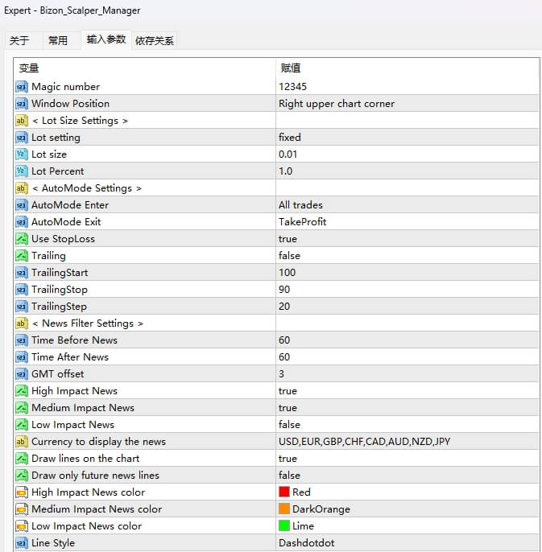Select the 'Lot Size Settings' label text
This screenshot has width=542, height=552.
click(80, 121)
